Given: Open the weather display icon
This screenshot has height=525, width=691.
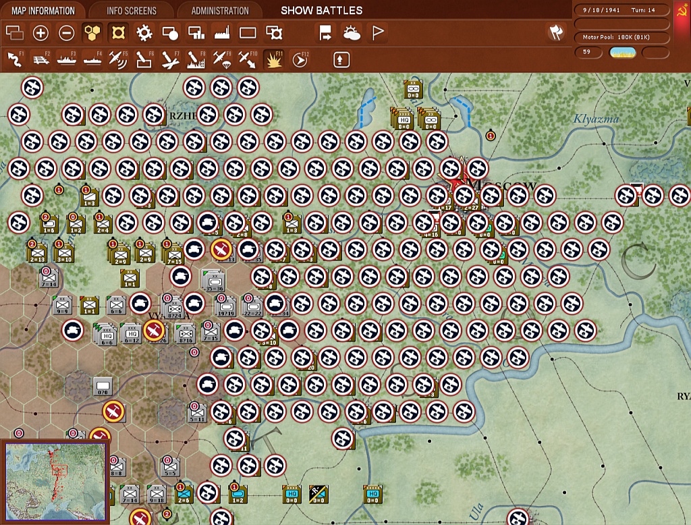Looking at the screenshot, I should pos(352,33).
